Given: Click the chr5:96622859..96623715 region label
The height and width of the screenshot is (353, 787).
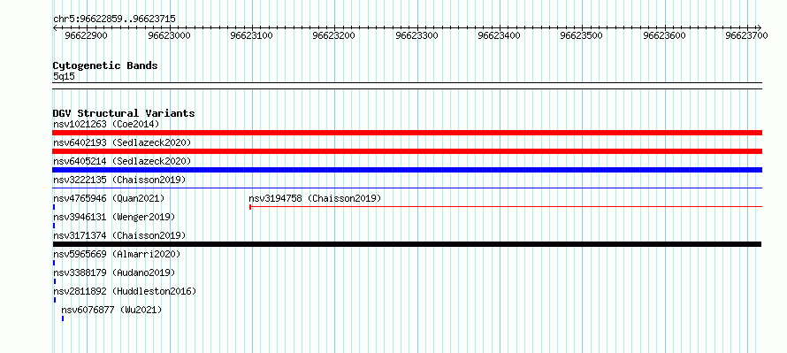Looking at the screenshot, I should click(114, 19).
